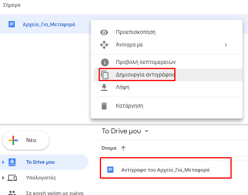Screen dimensions: 248x195
Task: Click the Google Docs icon of Αρχείο_Για_Μεταφορά
Action: 12,24
